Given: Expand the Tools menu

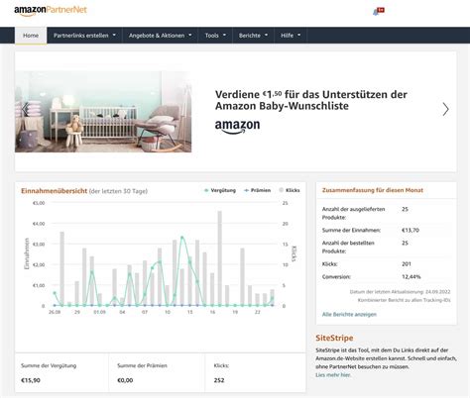Looking at the screenshot, I should click(215, 36).
